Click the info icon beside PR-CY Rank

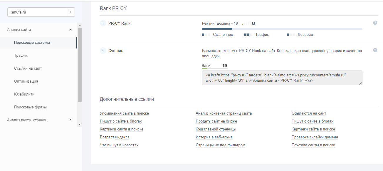pos(103,23)
